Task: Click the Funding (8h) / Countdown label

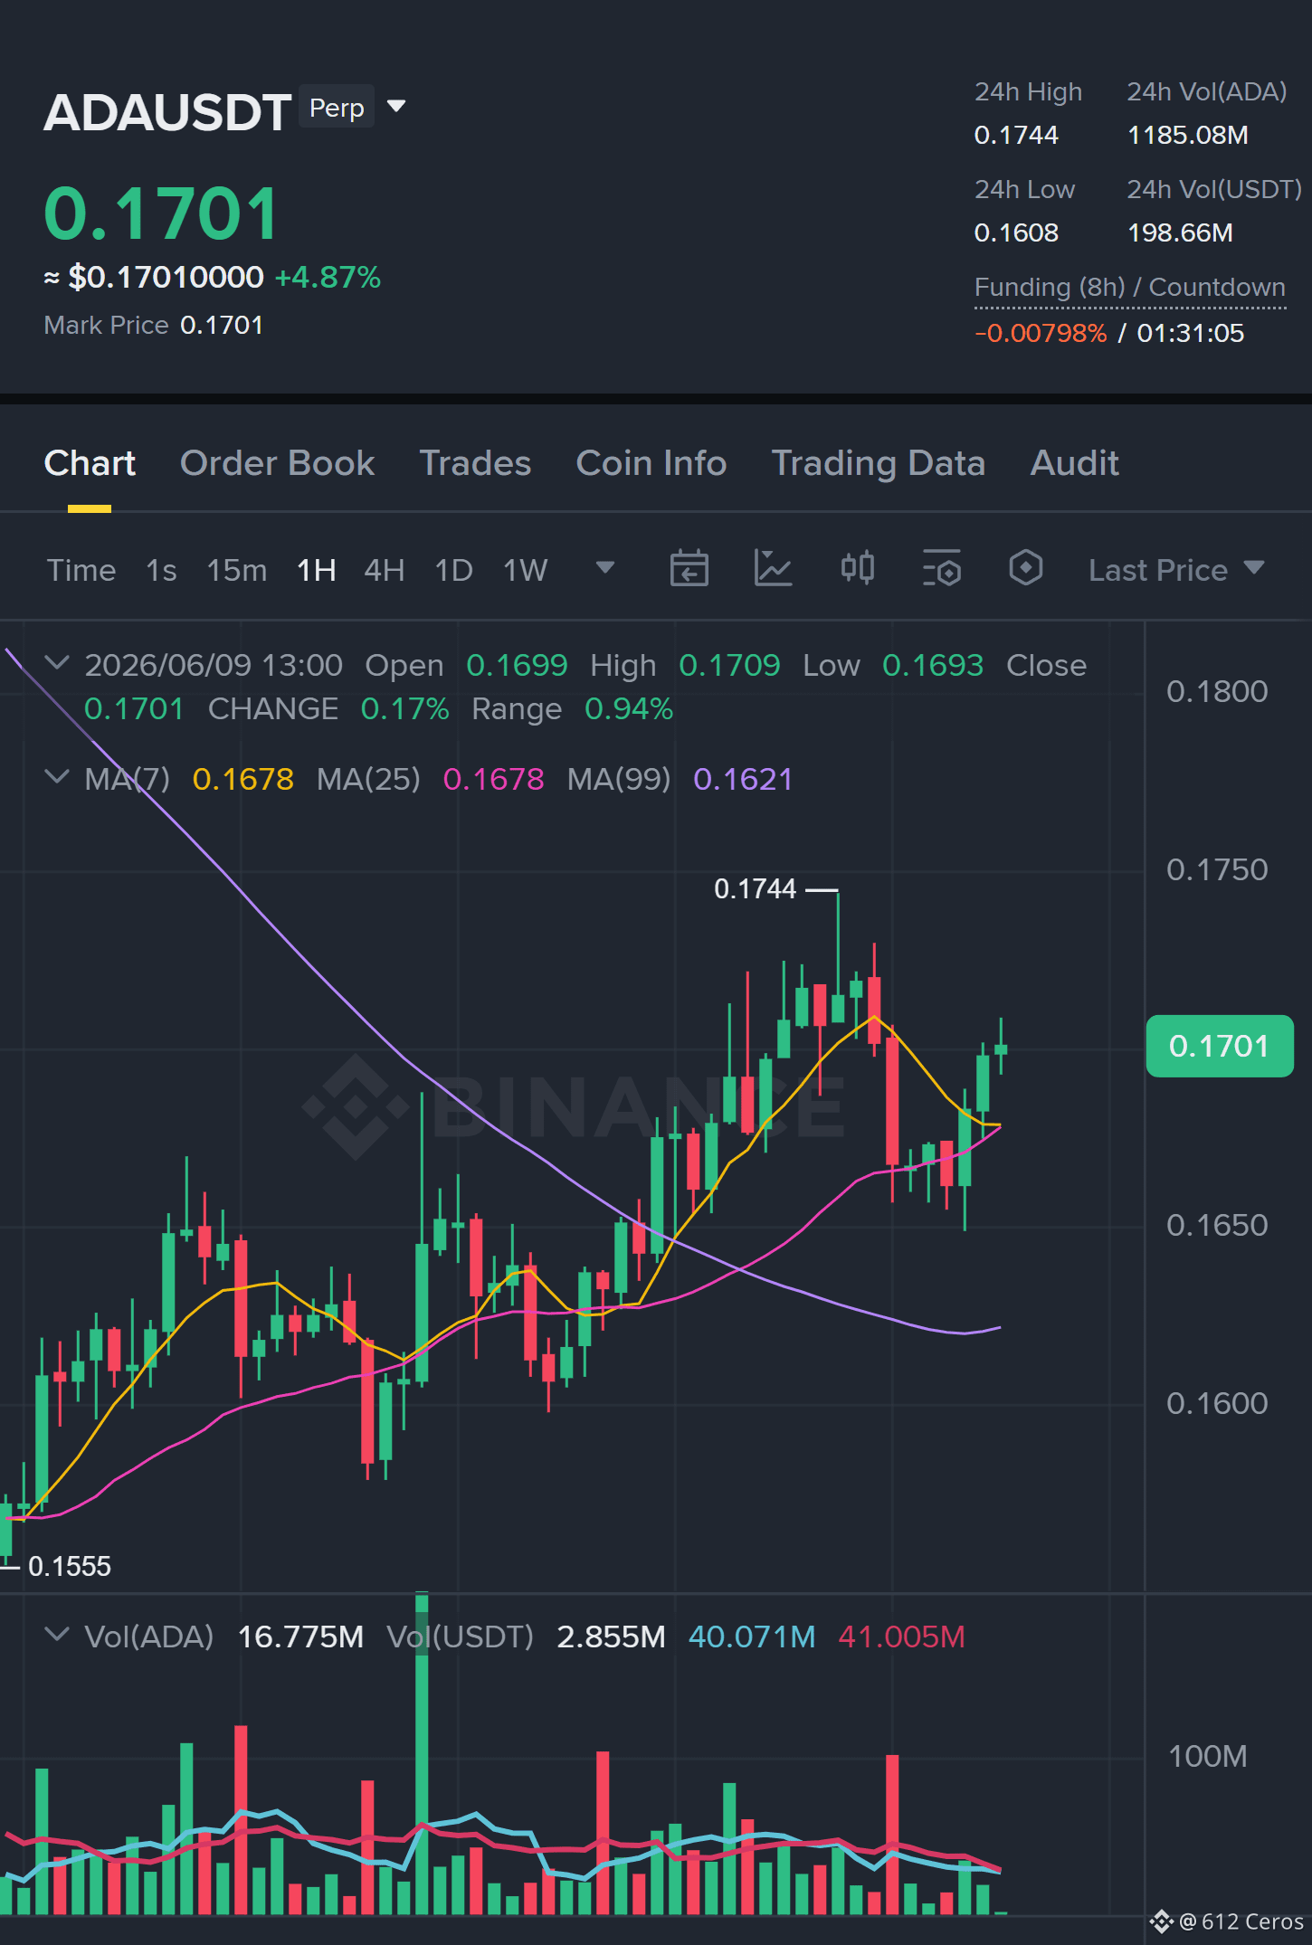Action: 1129,288
